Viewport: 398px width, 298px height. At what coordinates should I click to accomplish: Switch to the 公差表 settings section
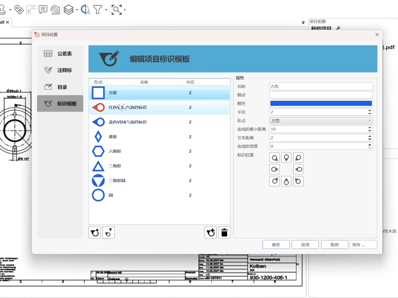(x=60, y=54)
